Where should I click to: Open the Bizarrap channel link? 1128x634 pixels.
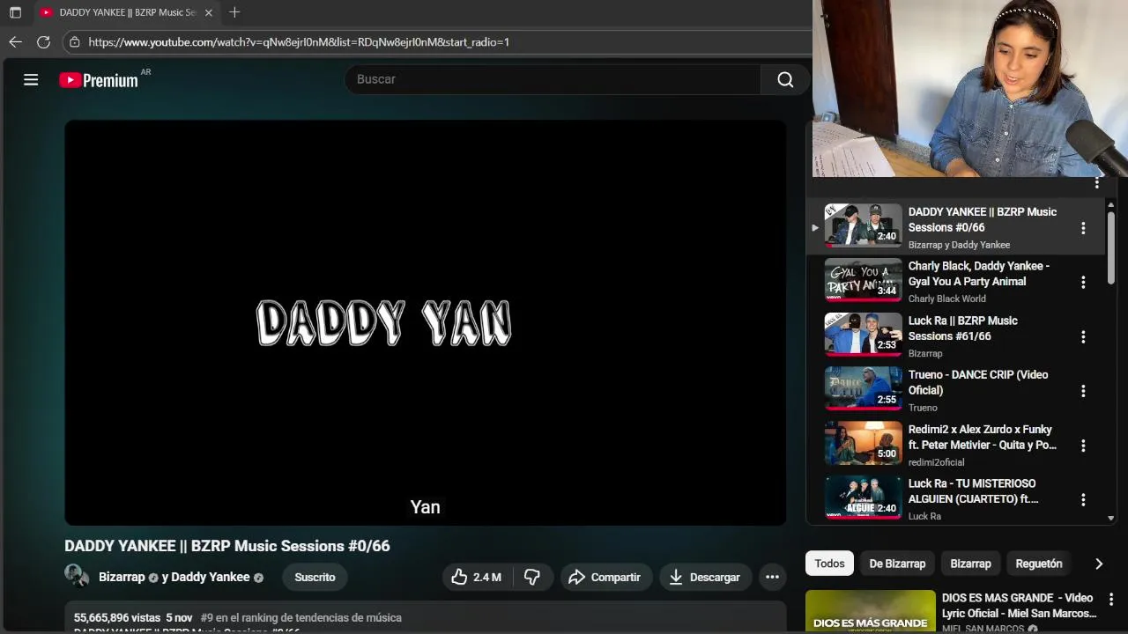[122, 577]
